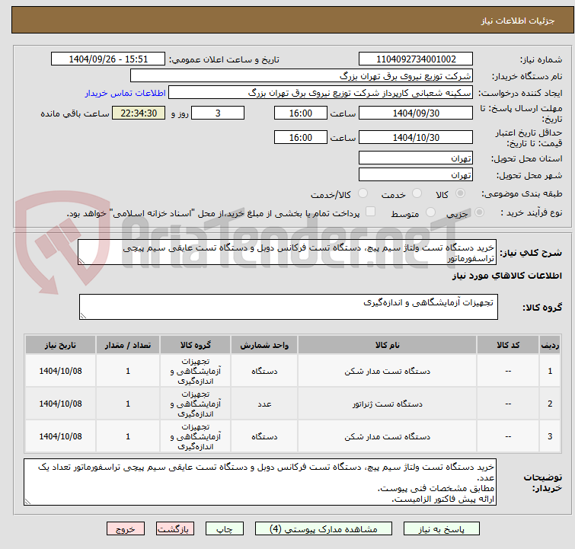Viewport: 575px width, 549px height.
Task: Click row 2 unit cell عدد
Action: point(264,404)
